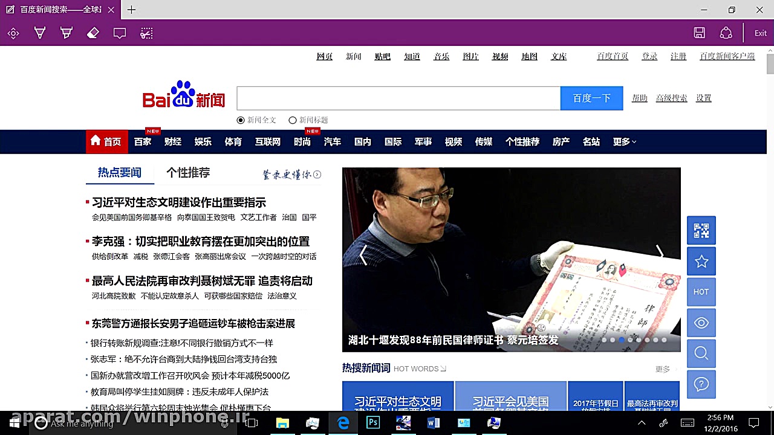Viewport: 774px width, 435px height.
Task: Open headline 东莞警方通报长安男子追砸运钞车被枪击案进展
Action: pyautogui.click(x=193, y=324)
